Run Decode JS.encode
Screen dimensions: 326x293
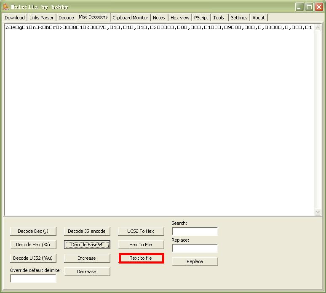[x=87, y=231]
